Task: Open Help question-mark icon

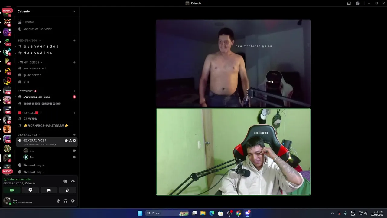Action: click(358, 3)
